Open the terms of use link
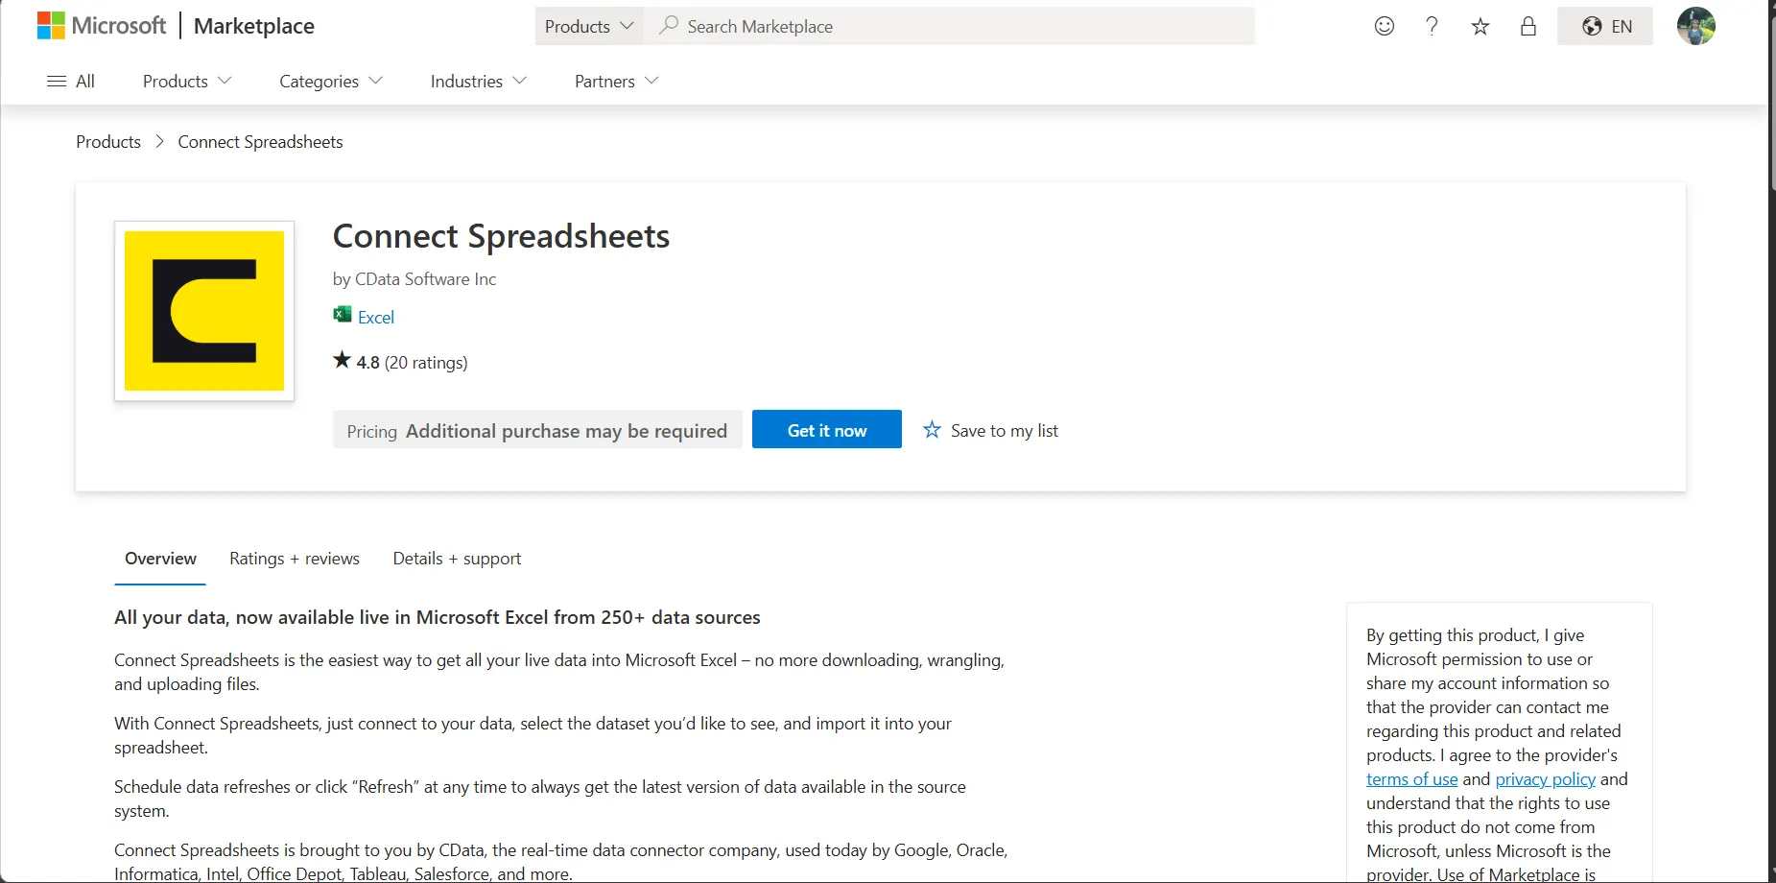The image size is (1776, 883). pyautogui.click(x=1411, y=779)
